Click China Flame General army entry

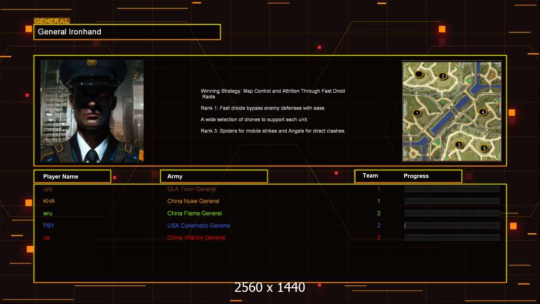tap(195, 213)
